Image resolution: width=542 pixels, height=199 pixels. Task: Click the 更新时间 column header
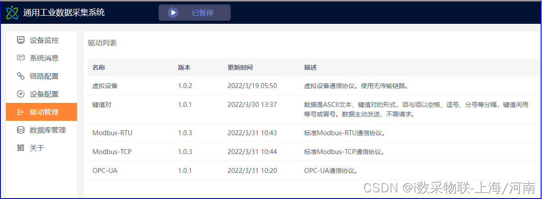click(x=240, y=67)
